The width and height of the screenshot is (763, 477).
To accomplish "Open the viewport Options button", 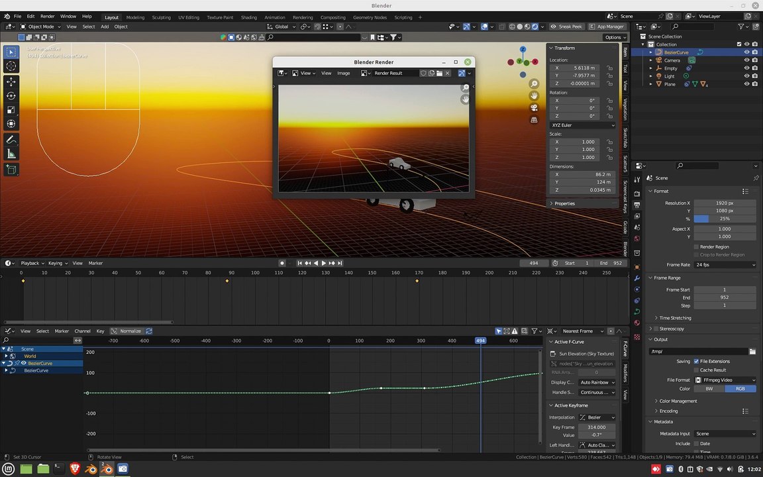I will coord(615,37).
